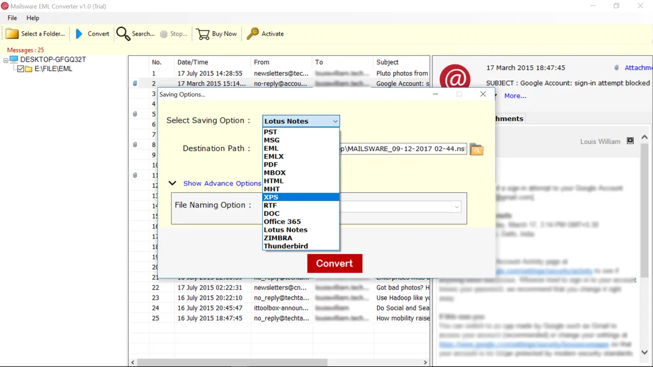Open File Naming Option dropdown arrow
The image size is (653, 367).
tap(457, 206)
